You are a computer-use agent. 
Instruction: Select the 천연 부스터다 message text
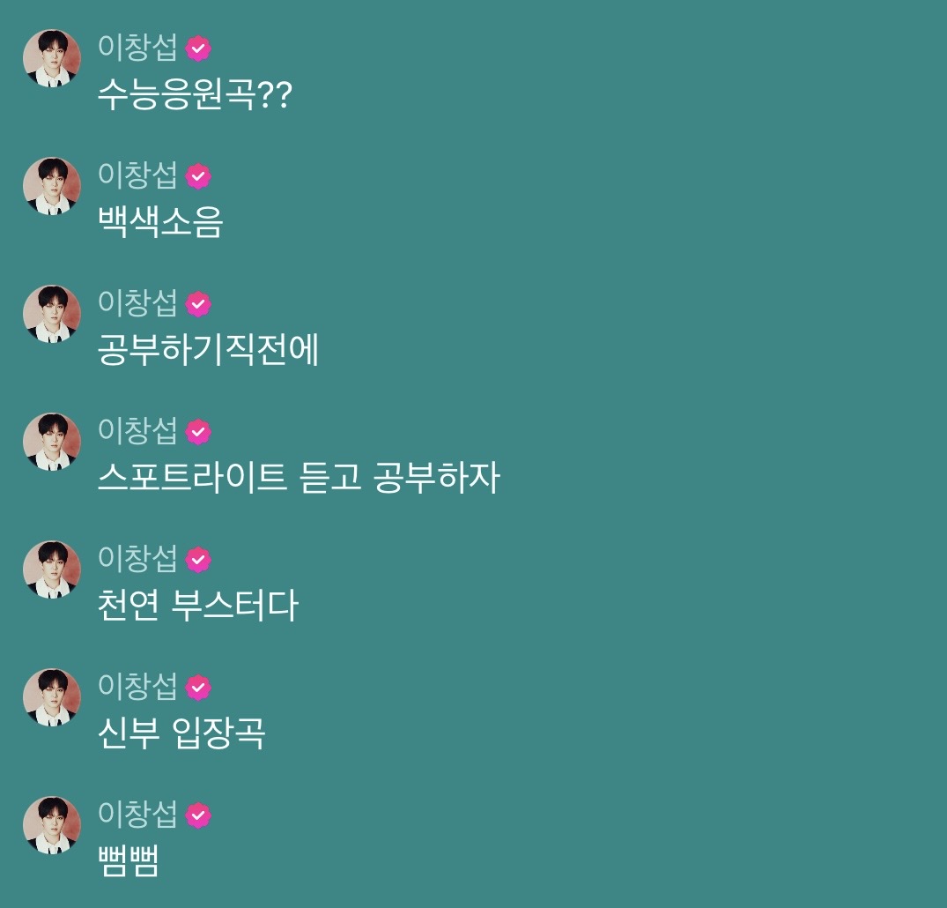[x=198, y=605]
